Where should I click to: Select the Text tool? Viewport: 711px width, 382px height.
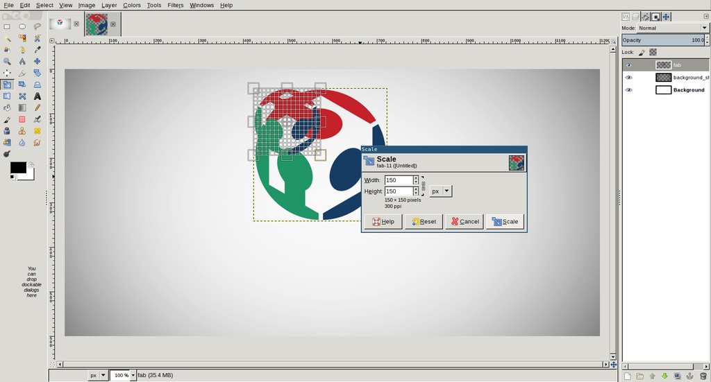coord(37,96)
